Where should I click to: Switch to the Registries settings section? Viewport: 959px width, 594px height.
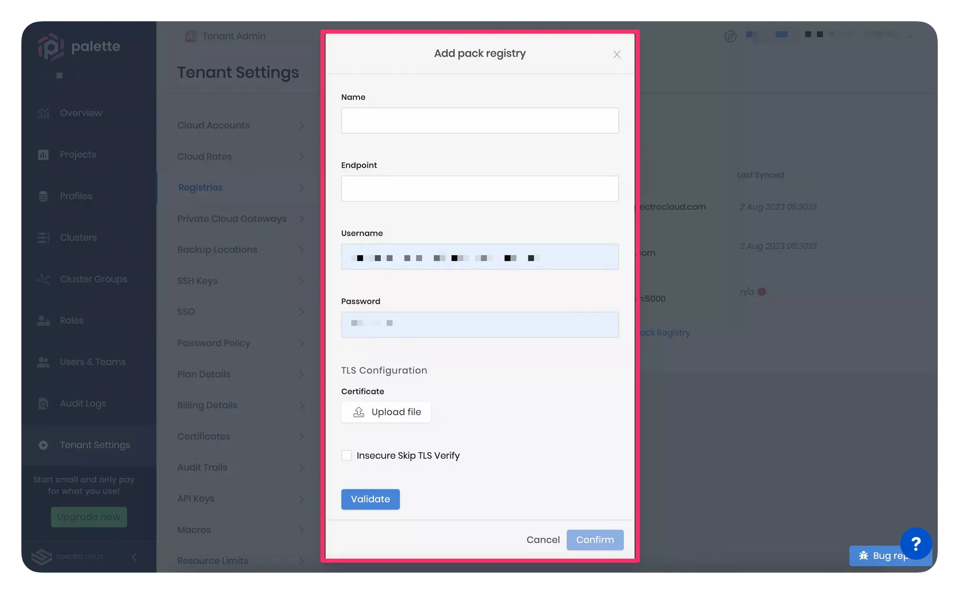click(200, 187)
